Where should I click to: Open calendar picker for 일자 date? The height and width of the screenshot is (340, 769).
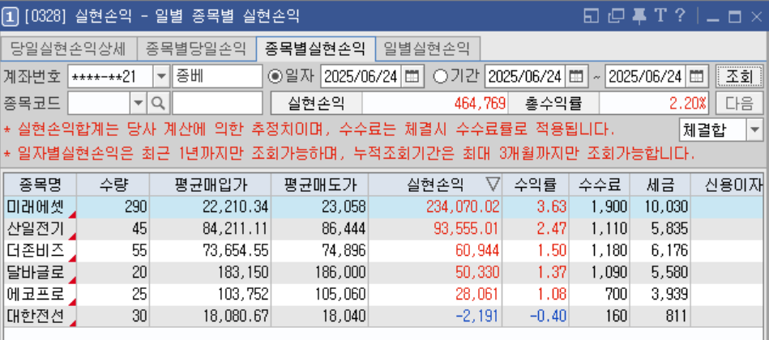(412, 77)
